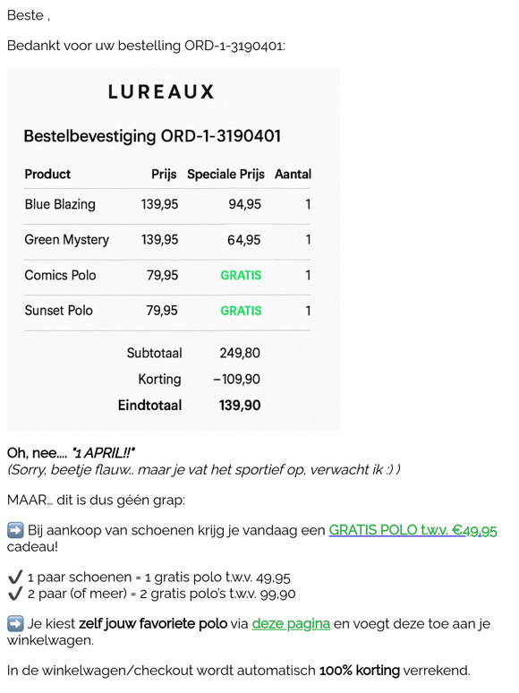This screenshot has height=693, width=519.
Task: Click the checkmark beside '1 paar schoenen'
Action: (15, 577)
